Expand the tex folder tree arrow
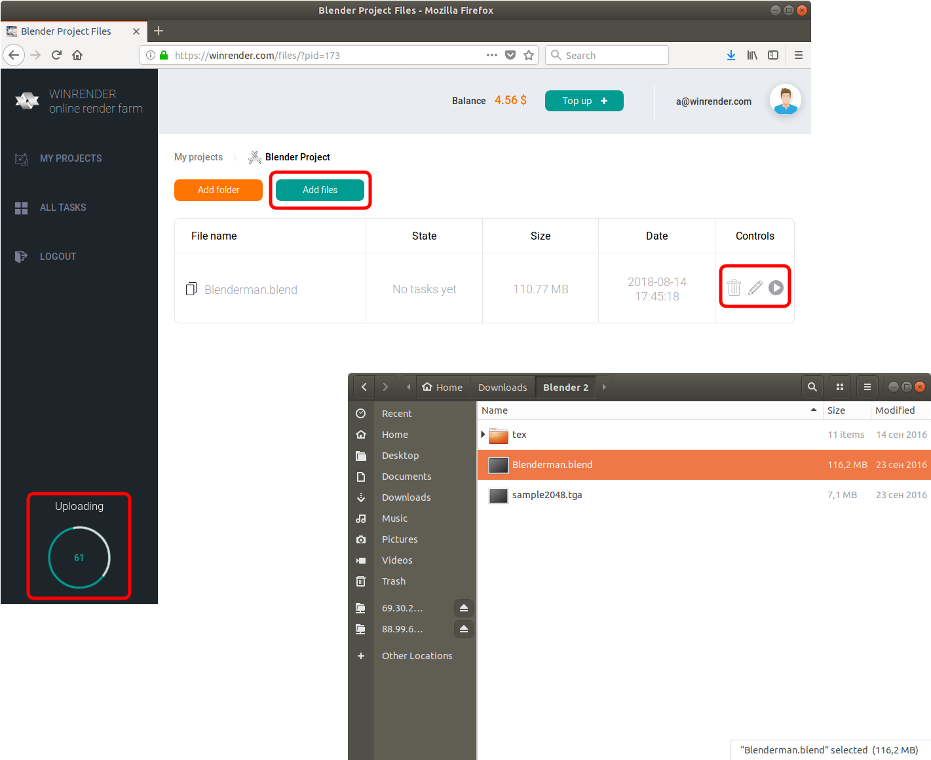This screenshot has height=760, width=931. point(483,435)
